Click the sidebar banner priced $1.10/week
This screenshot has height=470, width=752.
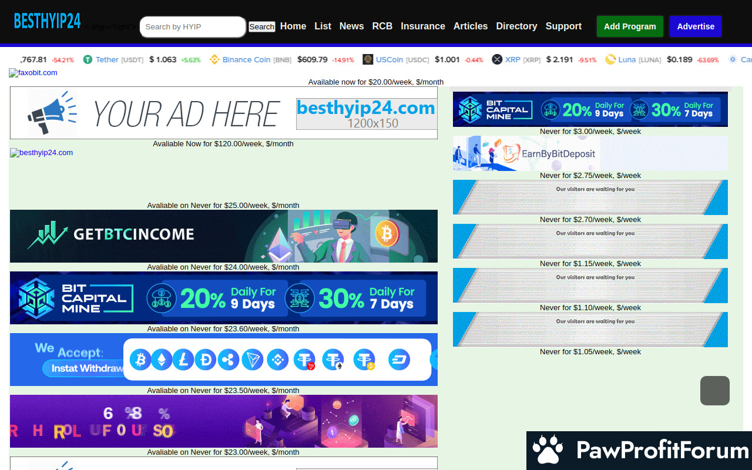590,286
